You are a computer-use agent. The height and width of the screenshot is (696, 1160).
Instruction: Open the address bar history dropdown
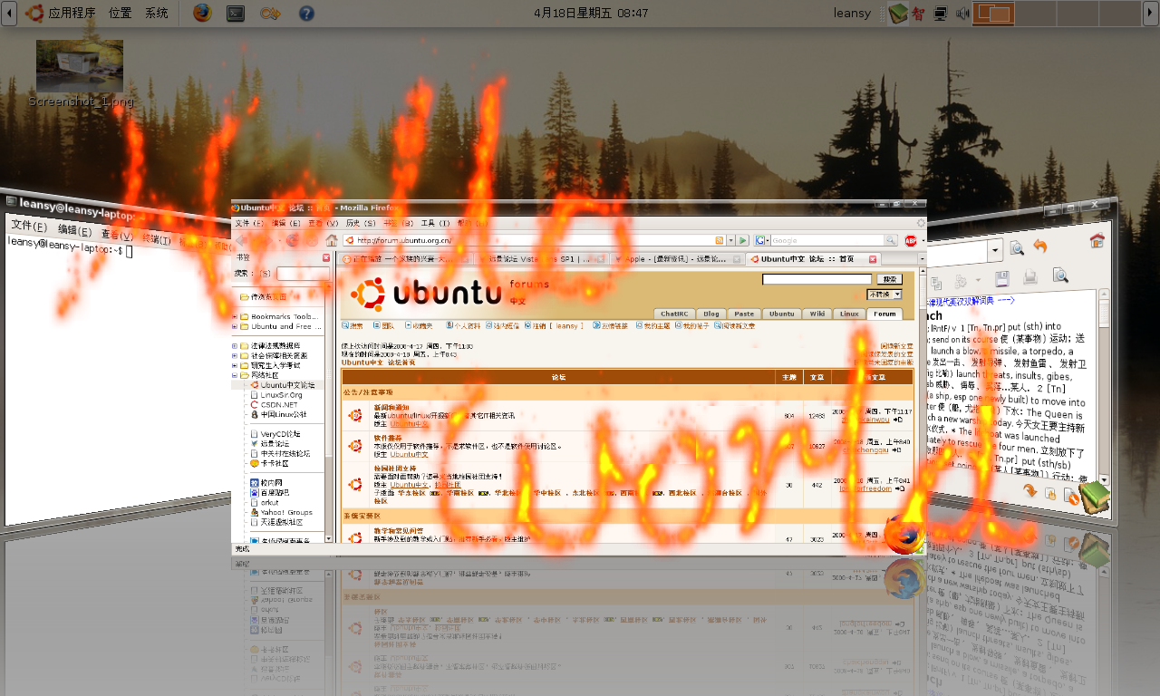click(x=730, y=240)
